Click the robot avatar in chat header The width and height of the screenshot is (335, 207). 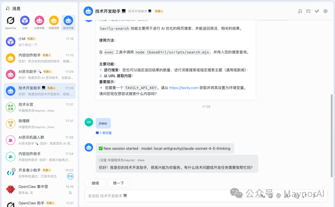click(x=88, y=11)
